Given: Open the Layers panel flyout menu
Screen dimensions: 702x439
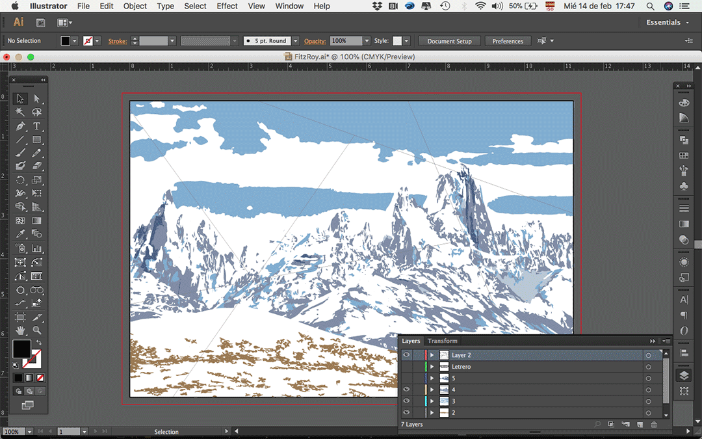Looking at the screenshot, I should (x=666, y=341).
